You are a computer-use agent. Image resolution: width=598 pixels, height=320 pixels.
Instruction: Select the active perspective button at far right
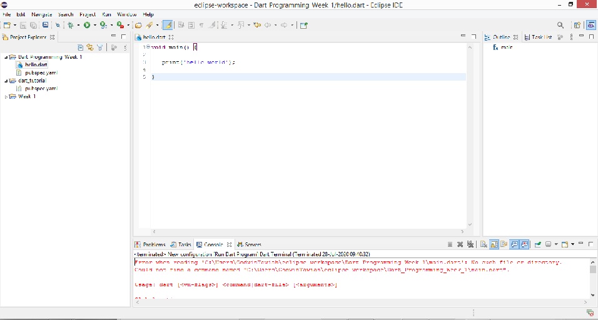coord(590,25)
